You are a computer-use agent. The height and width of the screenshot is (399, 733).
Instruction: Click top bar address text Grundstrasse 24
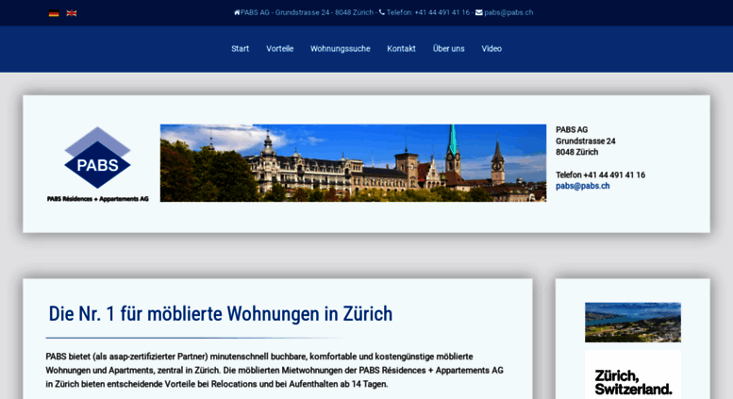302,12
